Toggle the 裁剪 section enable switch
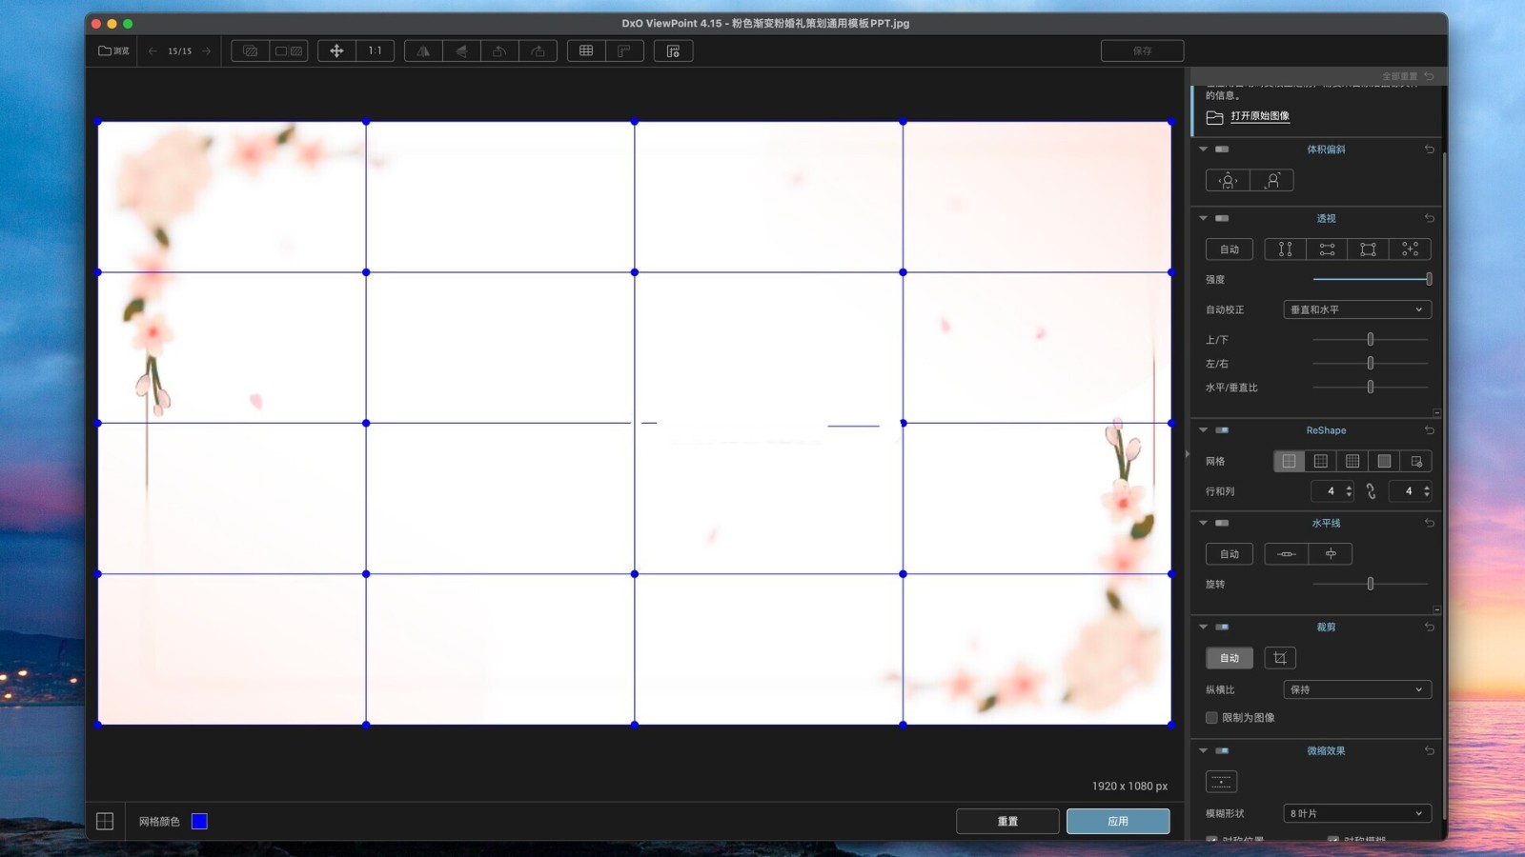This screenshot has height=857, width=1525. coord(1222,627)
